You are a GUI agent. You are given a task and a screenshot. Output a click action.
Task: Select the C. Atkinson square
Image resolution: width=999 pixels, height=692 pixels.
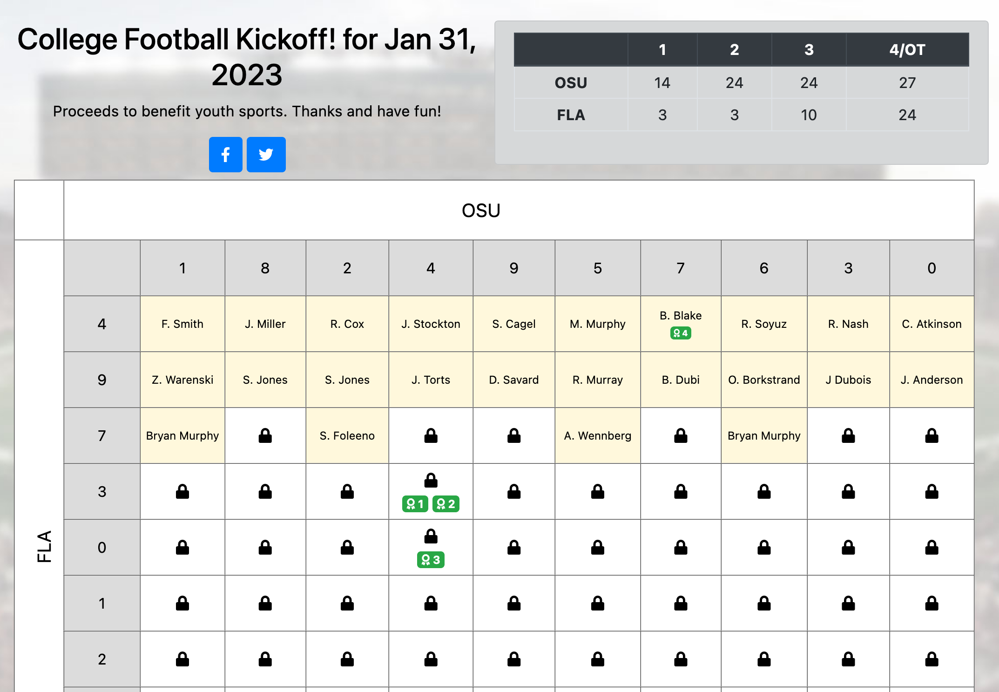click(932, 324)
